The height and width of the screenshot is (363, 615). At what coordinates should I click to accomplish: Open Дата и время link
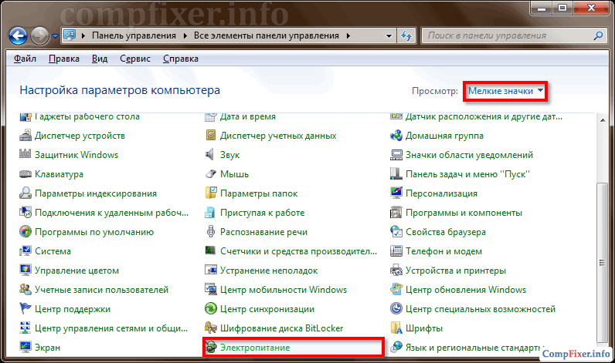(248, 116)
